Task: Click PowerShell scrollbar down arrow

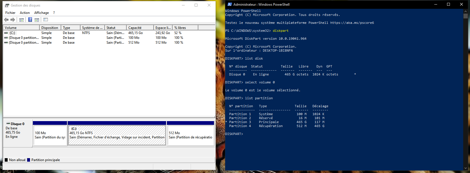Action: pos(465,168)
